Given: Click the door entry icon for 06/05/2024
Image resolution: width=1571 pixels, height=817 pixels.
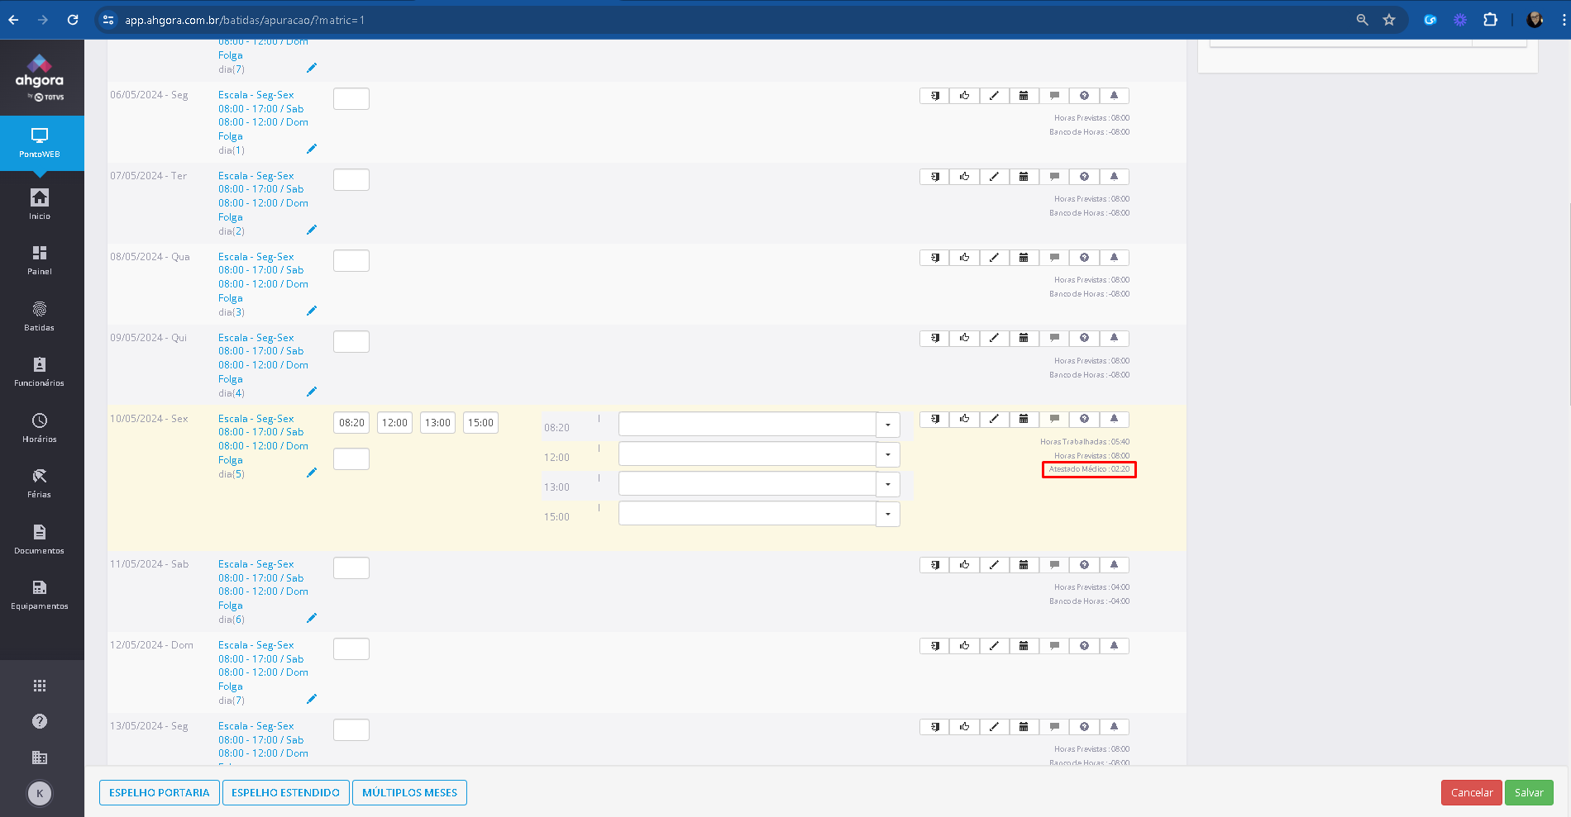Looking at the screenshot, I should pos(934,96).
